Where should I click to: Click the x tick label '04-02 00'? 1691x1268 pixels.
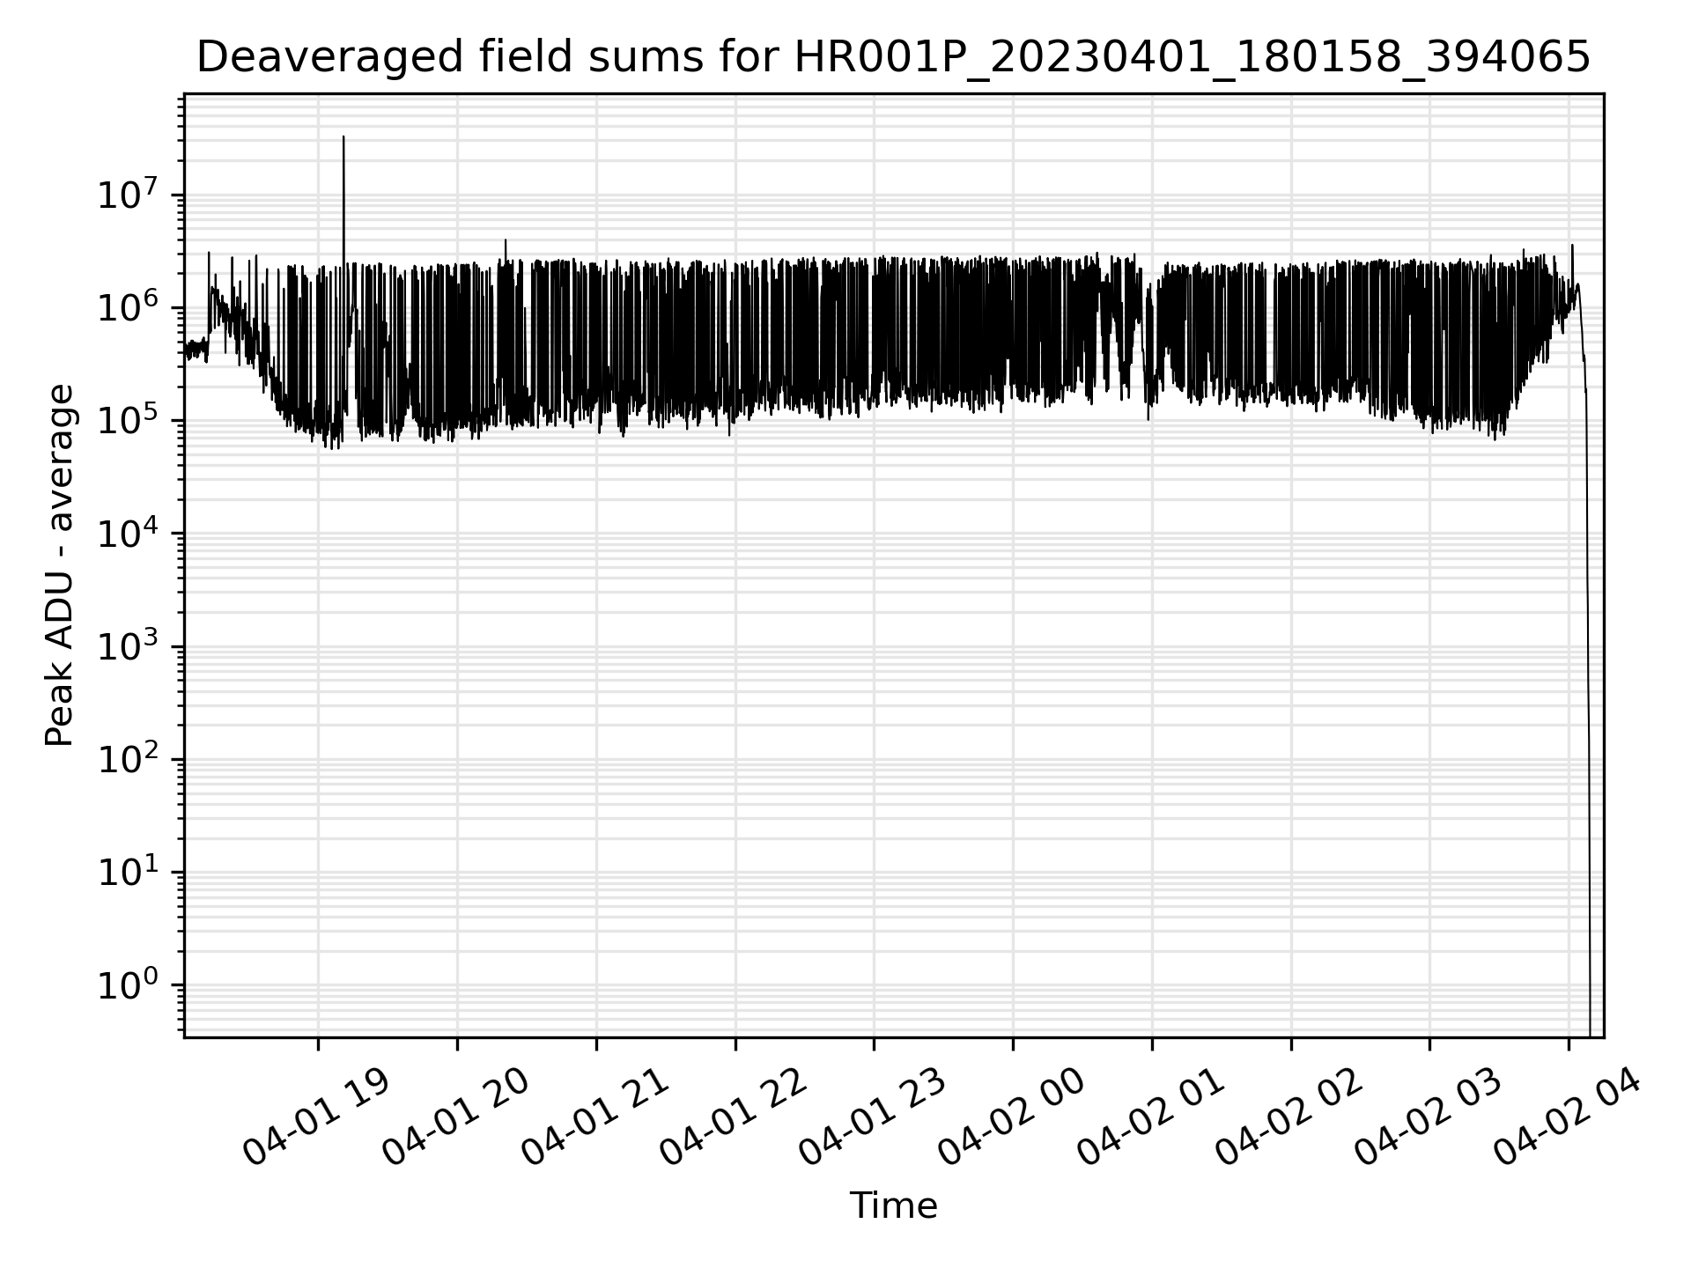click(x=1011, y=1118)
